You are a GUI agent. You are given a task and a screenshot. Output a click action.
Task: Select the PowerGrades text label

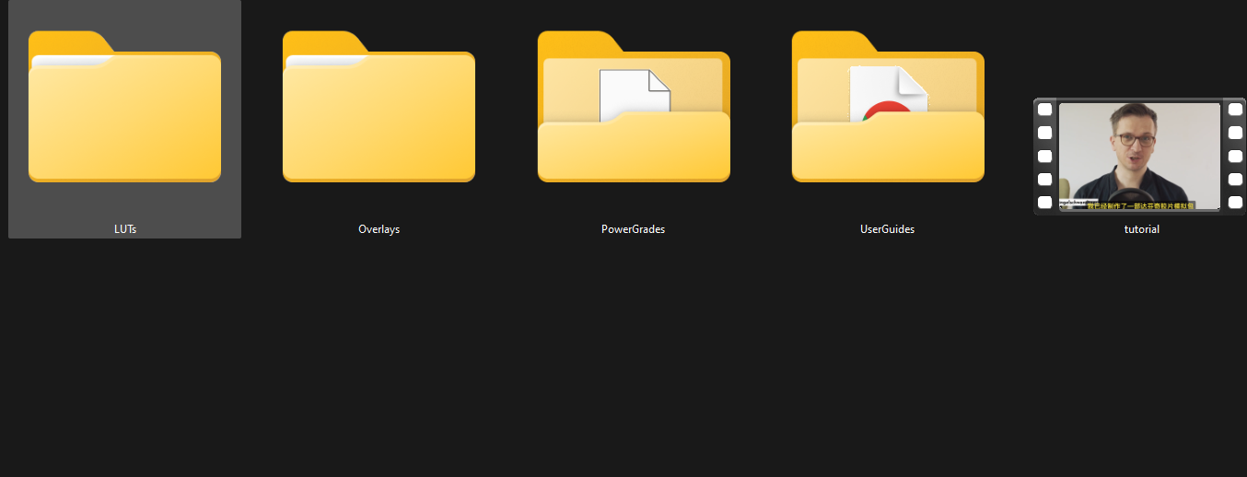633,229
